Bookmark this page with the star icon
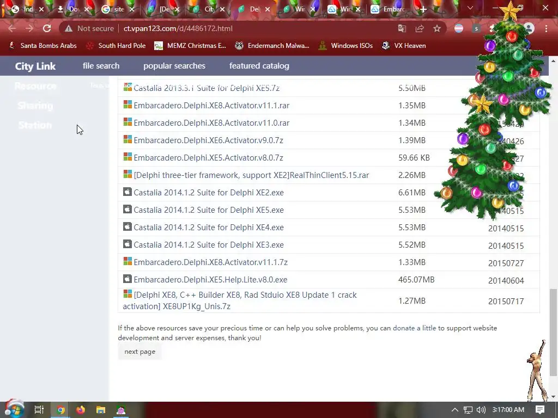 coord(437,28)
